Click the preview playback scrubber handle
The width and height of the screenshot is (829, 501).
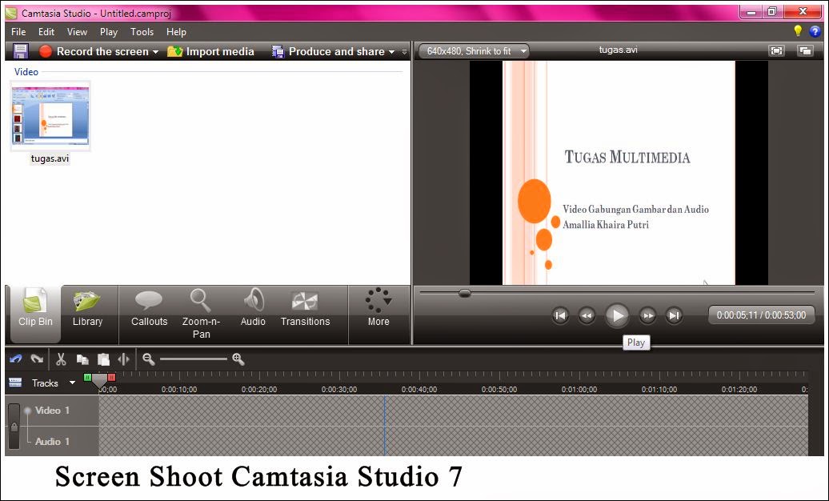pyautogui.click(x=465, y=293)
